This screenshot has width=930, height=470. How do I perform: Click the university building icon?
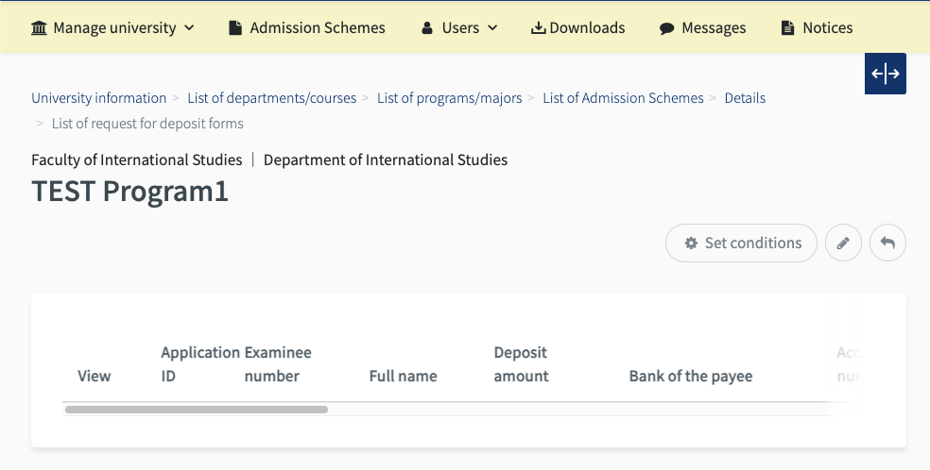[39, 27]
